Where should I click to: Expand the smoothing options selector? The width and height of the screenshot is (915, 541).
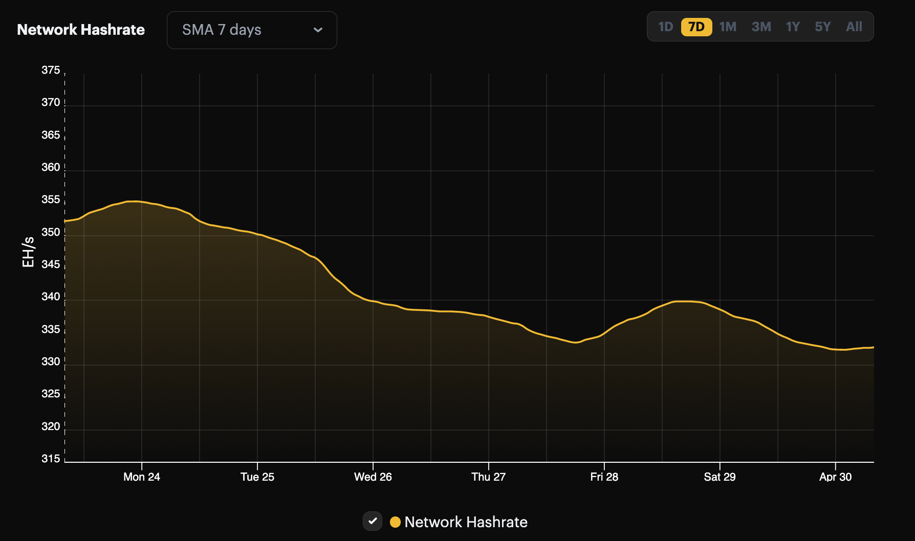tap(252, 30)
